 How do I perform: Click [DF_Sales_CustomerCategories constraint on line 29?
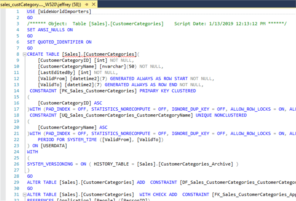[238, 182]
